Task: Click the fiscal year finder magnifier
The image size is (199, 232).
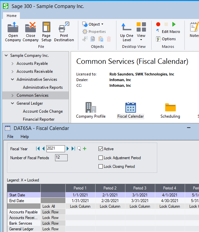Action: pyautogui.click(x=79, y=149)
